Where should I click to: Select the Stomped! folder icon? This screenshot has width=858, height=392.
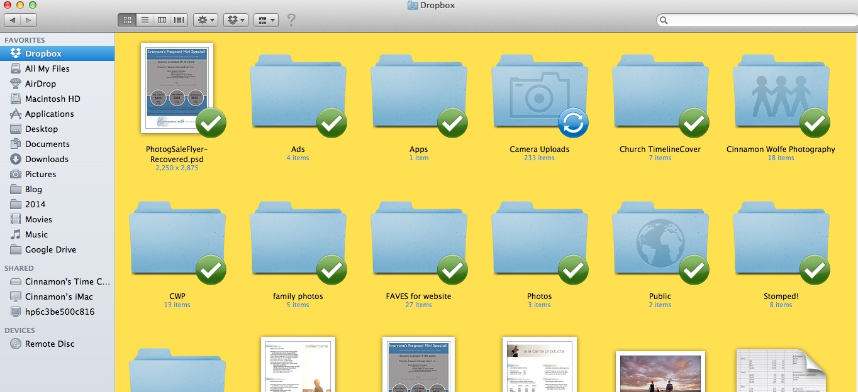(x=781, y=239)
